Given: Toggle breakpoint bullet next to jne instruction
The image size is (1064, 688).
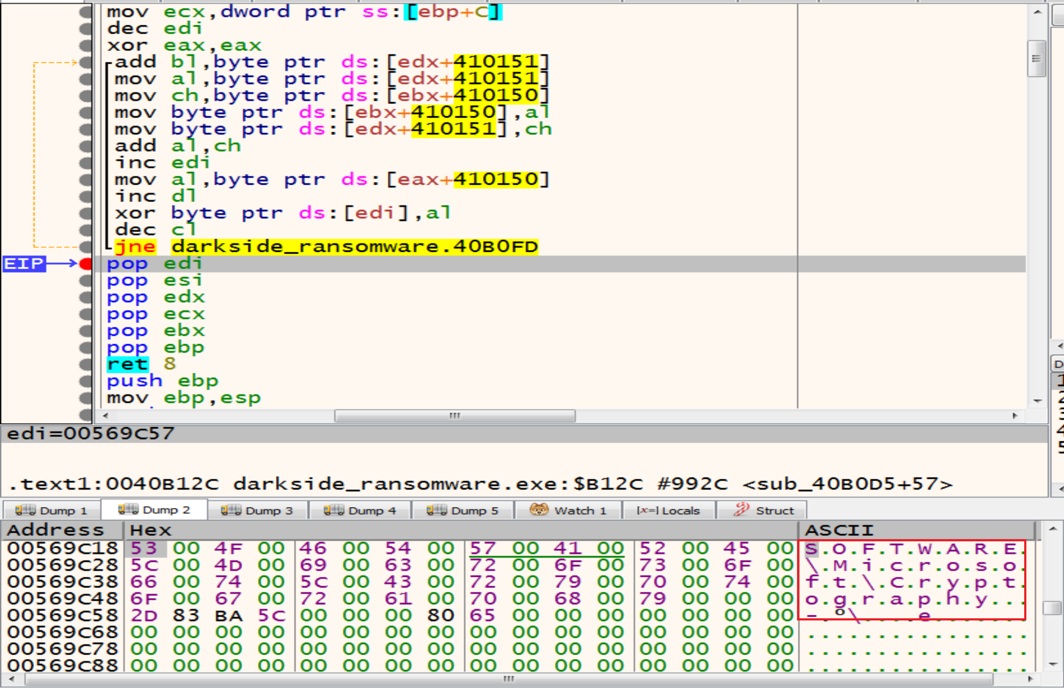Looking at the screenshot, I should (86, 247).
